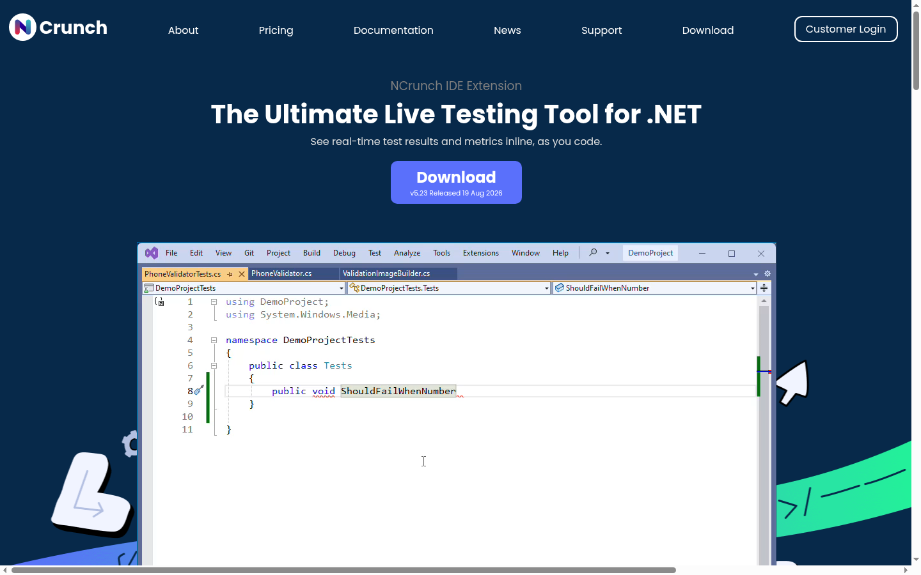Close the PhoneValidatorTests.cs tab
This screenshot has width=921, height=575.
tap(242, 274)
